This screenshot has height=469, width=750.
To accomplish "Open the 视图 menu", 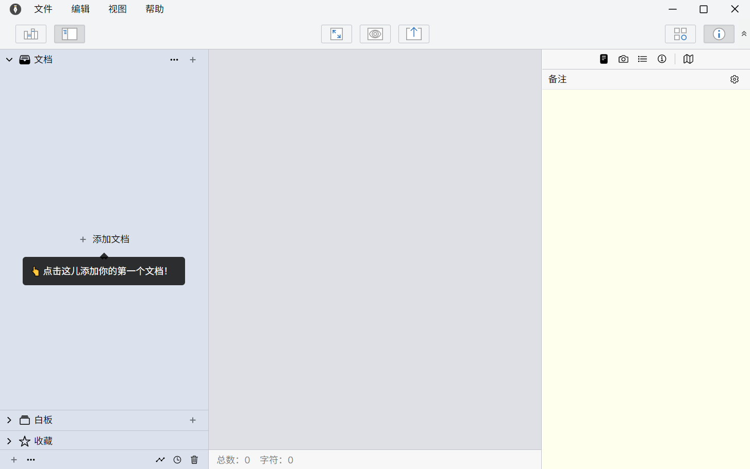I will click(118, 9).
